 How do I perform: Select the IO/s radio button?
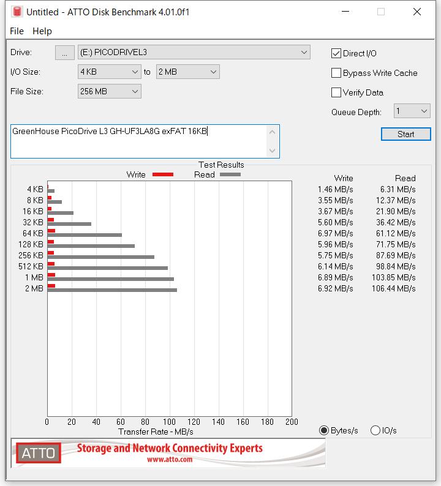tap(375, 430)
